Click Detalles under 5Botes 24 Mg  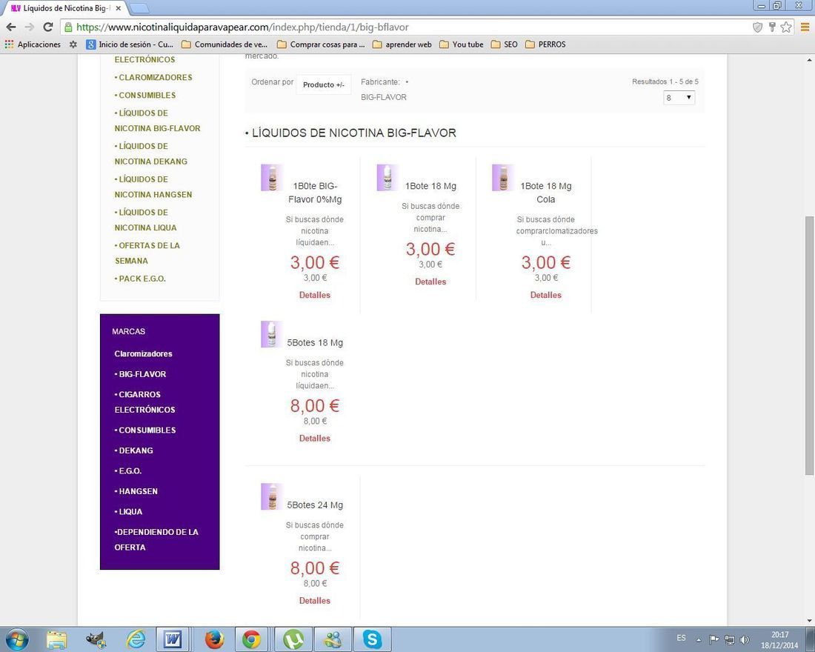(x=314, y=601)
